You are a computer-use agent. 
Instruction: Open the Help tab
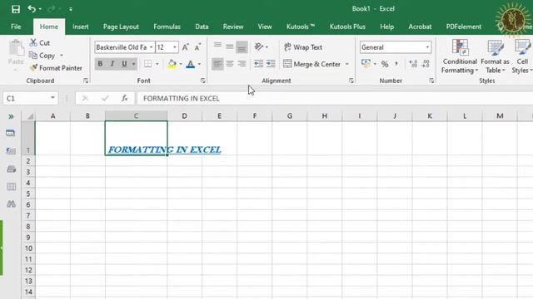[386, 27]
